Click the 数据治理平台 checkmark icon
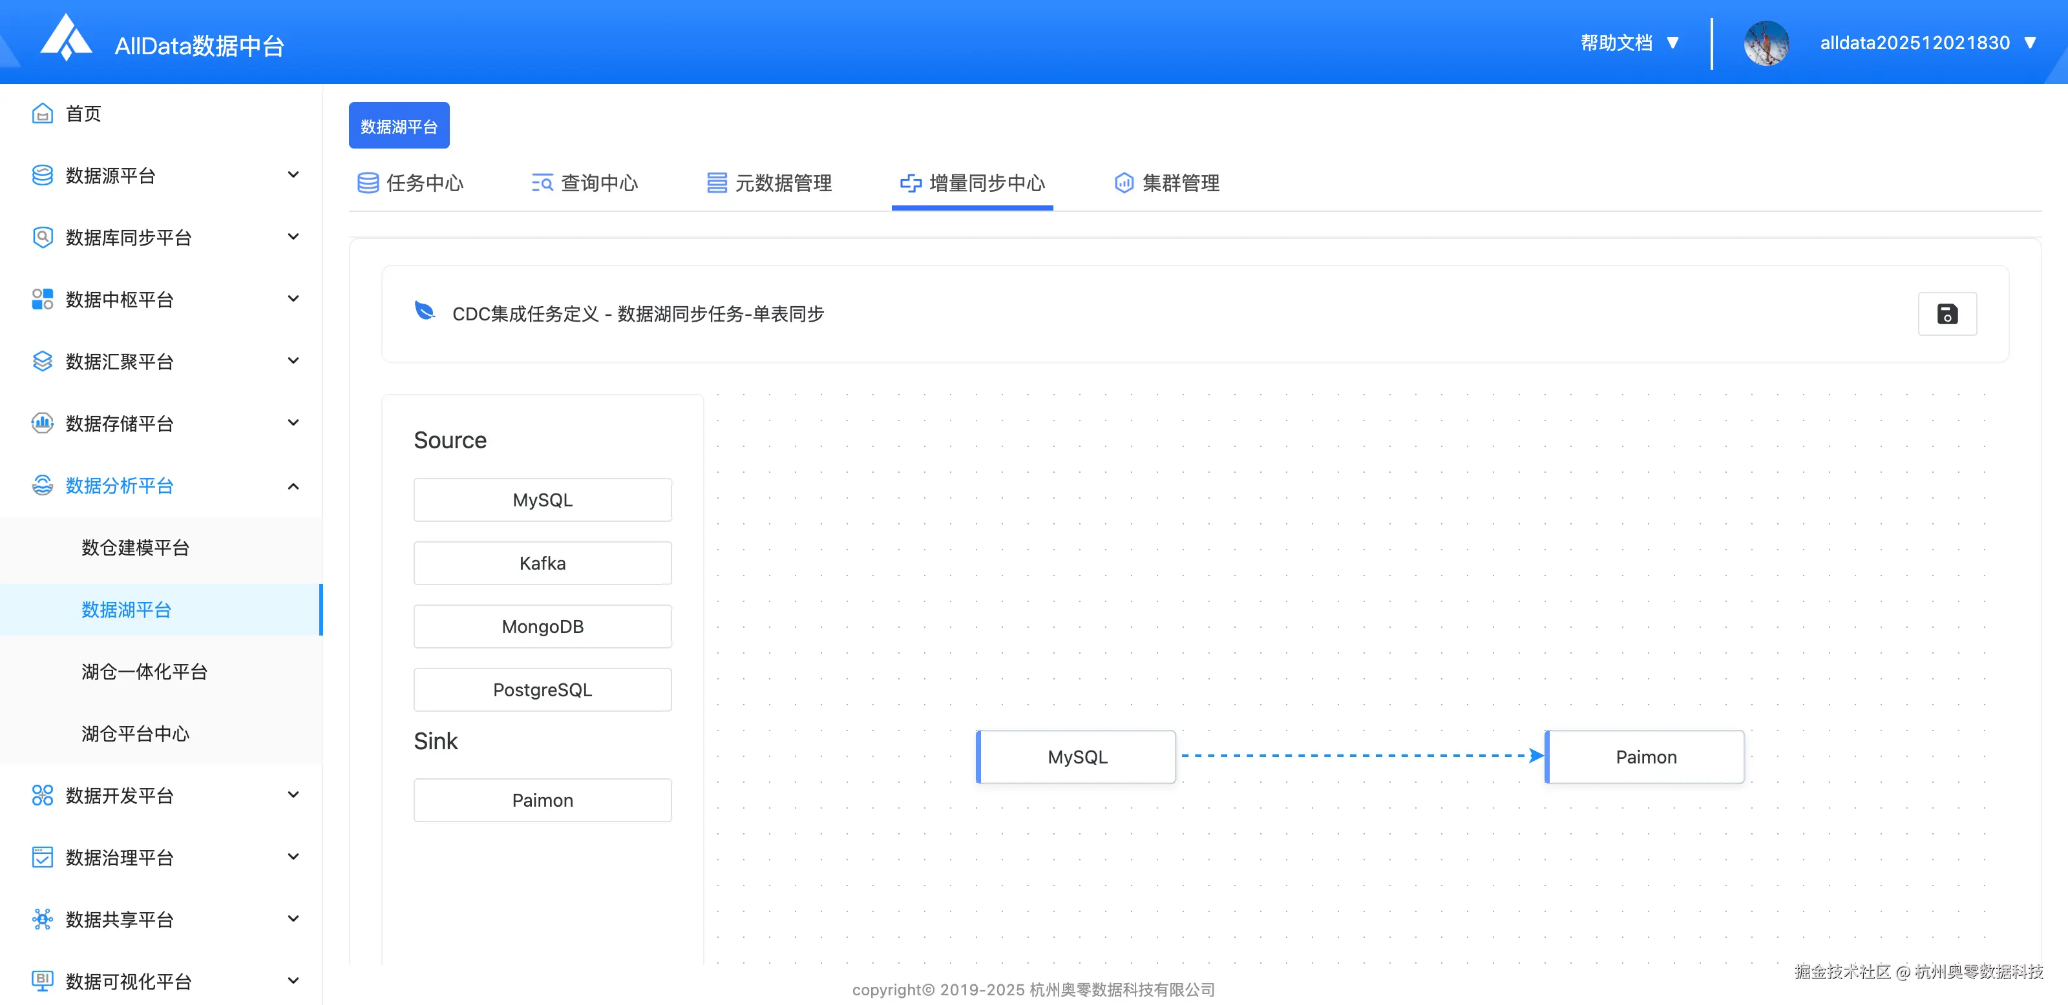This screenshot has width=2068, height=1005. (x=43, y=858)
